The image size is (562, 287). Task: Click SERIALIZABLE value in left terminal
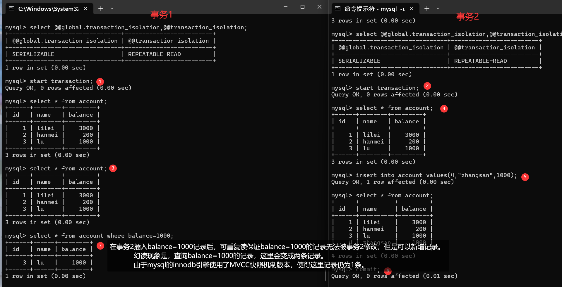[x=33, y=54]
